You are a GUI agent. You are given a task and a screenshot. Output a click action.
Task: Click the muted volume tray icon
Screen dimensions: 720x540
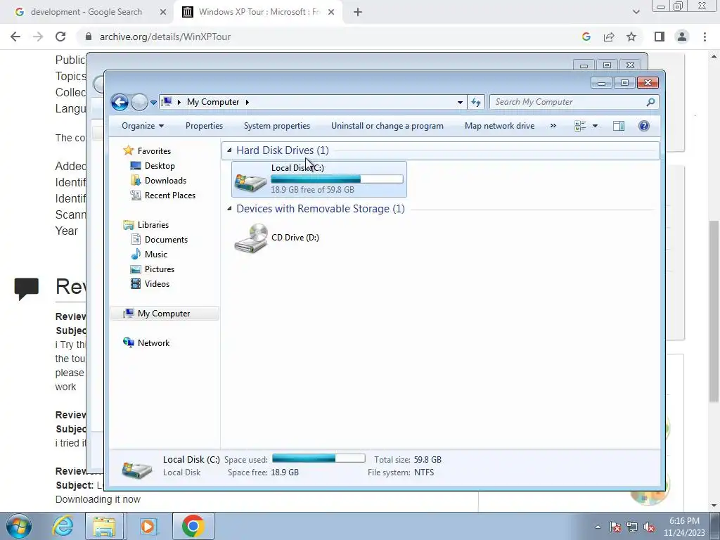[x=649, y=527]
